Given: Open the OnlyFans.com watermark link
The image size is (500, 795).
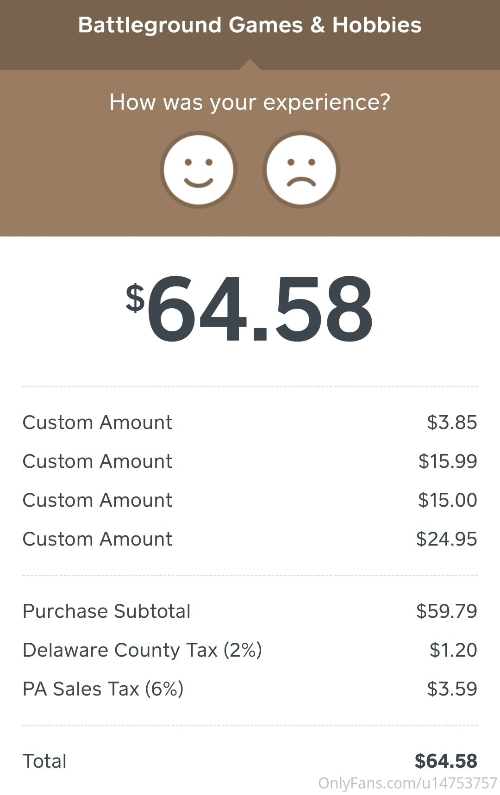Looking at the screenshot, I should tap(408, 783).
